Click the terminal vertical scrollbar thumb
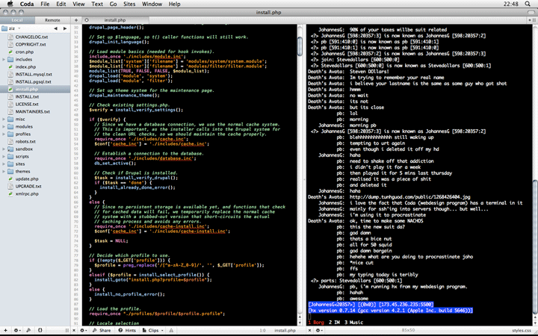538x336 pixels. point(535,247)
